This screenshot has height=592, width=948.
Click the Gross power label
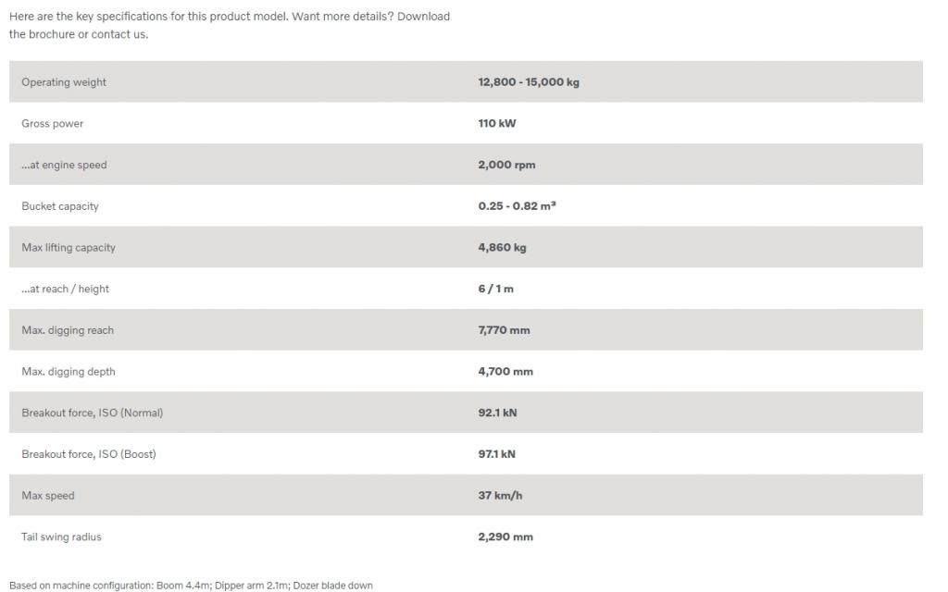52,123
